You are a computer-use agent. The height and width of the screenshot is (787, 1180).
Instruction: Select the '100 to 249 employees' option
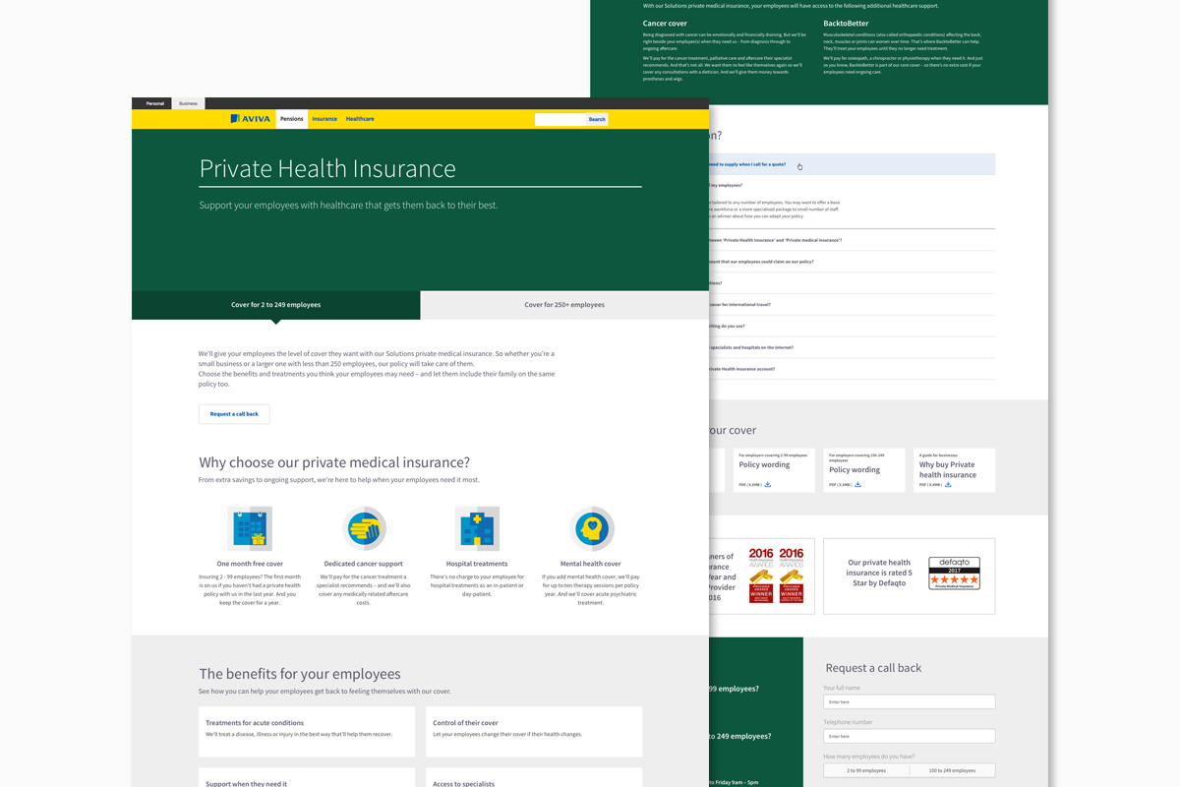952,770
